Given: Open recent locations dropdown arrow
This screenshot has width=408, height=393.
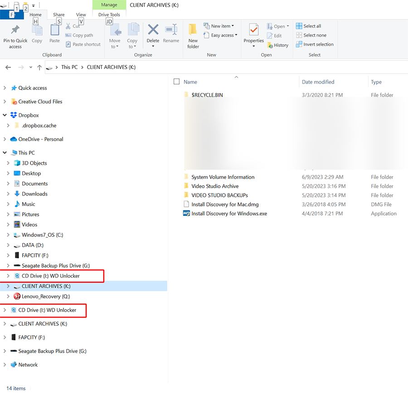Looking at the screenshot, I should (31, 68).
